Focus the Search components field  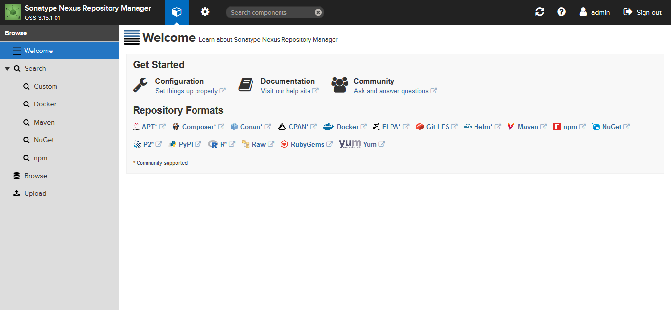(270, 12)
